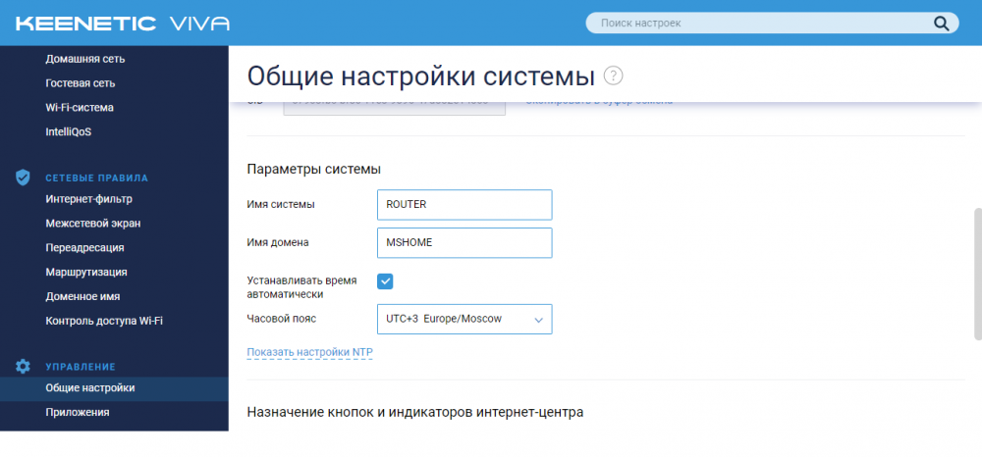Uncheck automatic time setting checkbox
The height and width of the screenshot is (457, 982).
[385, 281]
